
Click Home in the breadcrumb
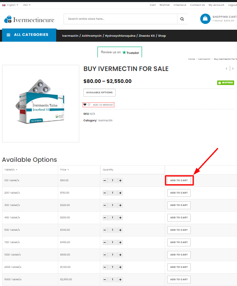click(192, 59)
